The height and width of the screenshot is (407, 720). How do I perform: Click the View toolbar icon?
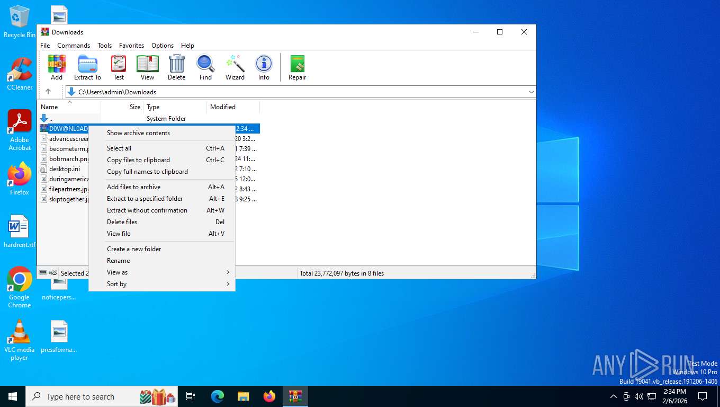(147, 67)
